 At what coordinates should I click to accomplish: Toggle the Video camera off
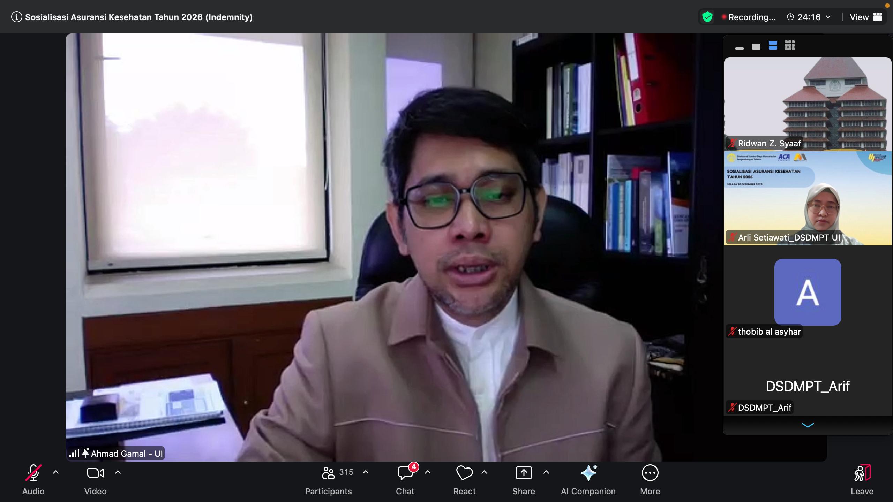(95, 473)
